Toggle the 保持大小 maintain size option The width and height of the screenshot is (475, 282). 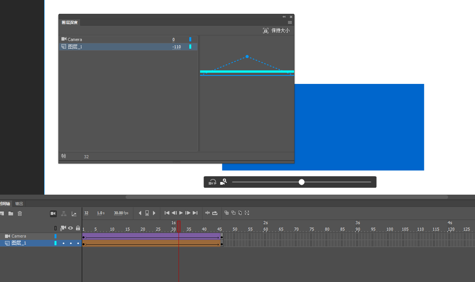coord(276,31)
